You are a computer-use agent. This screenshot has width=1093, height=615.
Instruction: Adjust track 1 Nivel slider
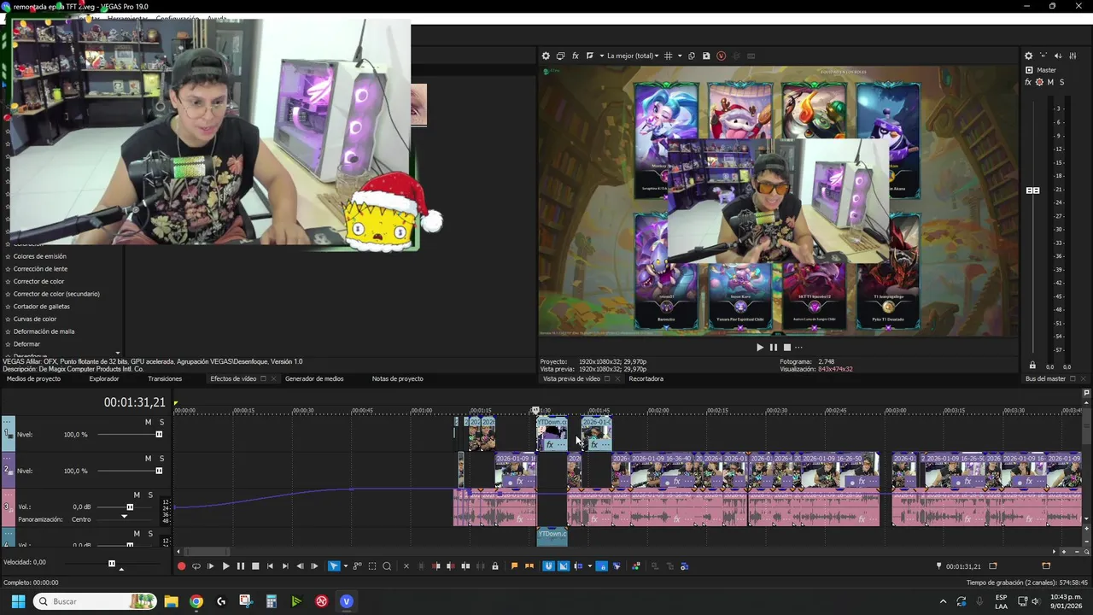click(x=159, y=435)
